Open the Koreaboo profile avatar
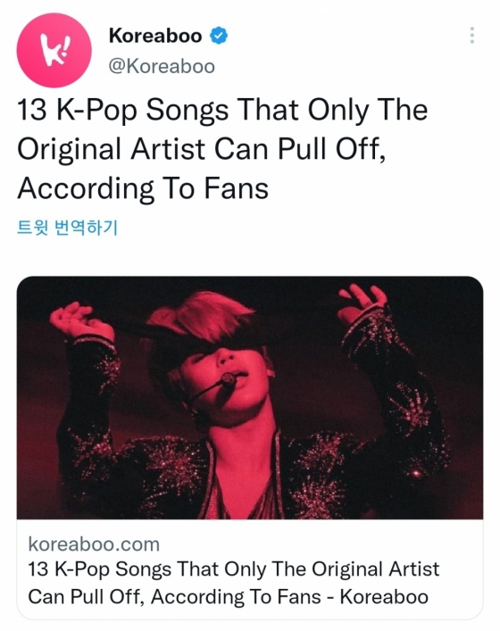 54,50
